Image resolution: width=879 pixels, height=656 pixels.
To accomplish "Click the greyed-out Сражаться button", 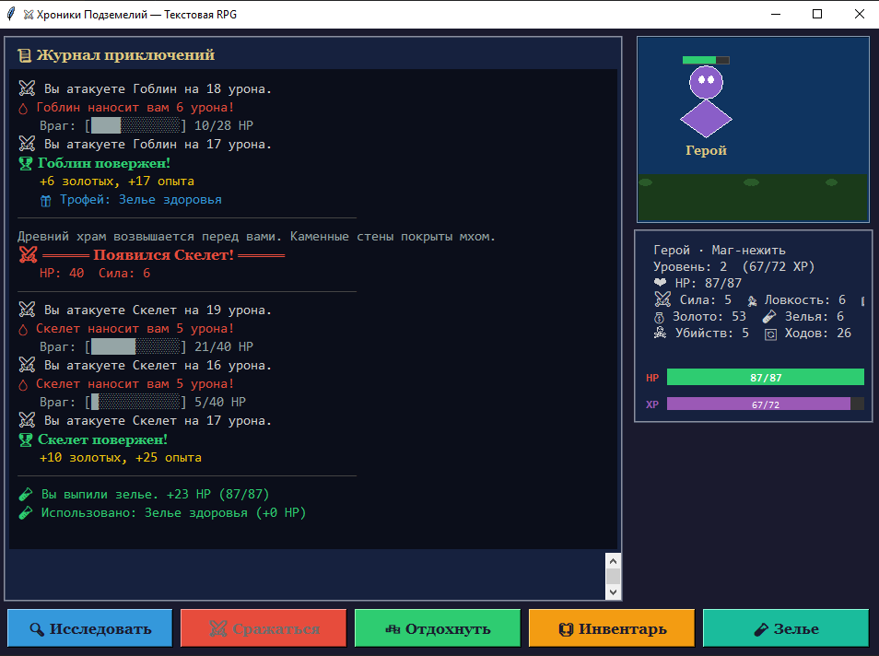I will pyautogui.click(x=264, y=629).
